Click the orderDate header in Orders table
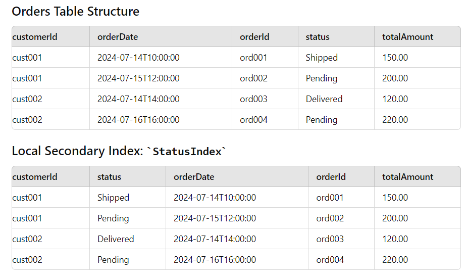The height and width of the screenshot is (280, 467). point(118,36)
